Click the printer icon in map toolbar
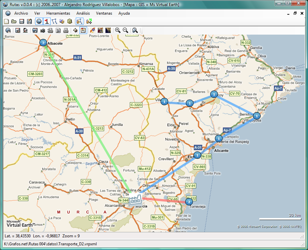Image resolution: width=308 pixels, height=250 pixels. point(66,30)
